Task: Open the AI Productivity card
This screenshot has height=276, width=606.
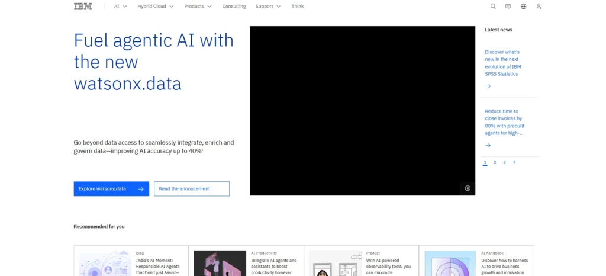Action: pyautogui.click(x=246, y=261)
